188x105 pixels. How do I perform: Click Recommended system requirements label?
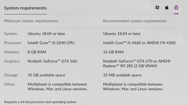(x=135, y=21)
